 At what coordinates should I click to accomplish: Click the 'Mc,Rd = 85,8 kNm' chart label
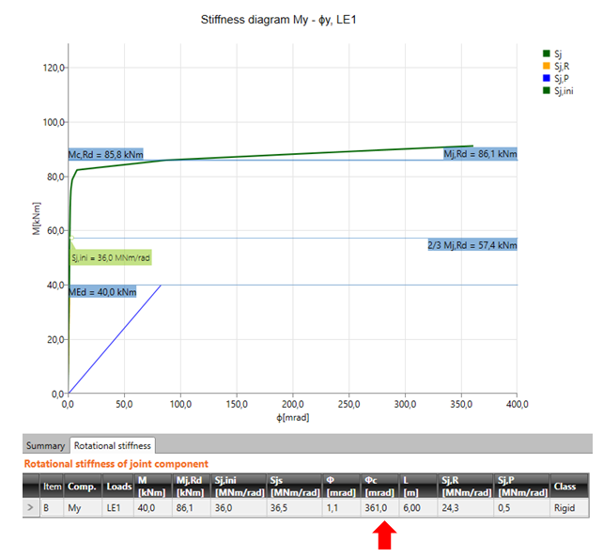106,154
